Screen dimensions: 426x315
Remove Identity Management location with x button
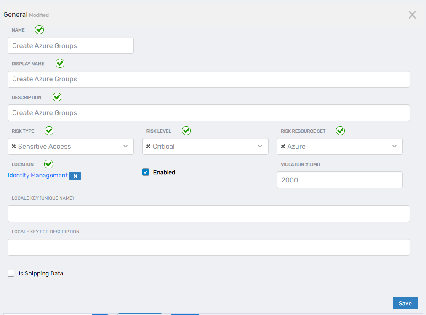click(x=75, y=176)
